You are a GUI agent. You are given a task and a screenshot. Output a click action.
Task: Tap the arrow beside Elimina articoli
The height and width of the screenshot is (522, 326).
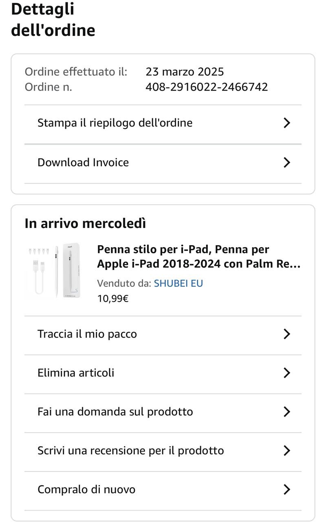286,373
